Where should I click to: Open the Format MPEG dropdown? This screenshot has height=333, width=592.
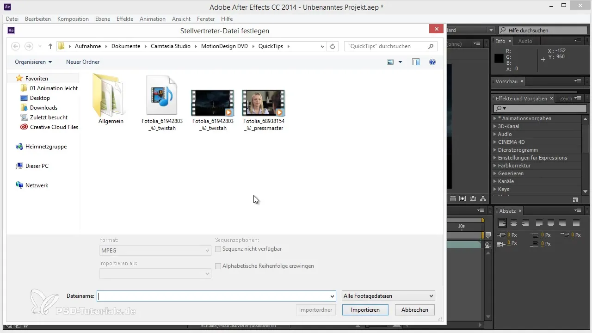tap(155, 250)
